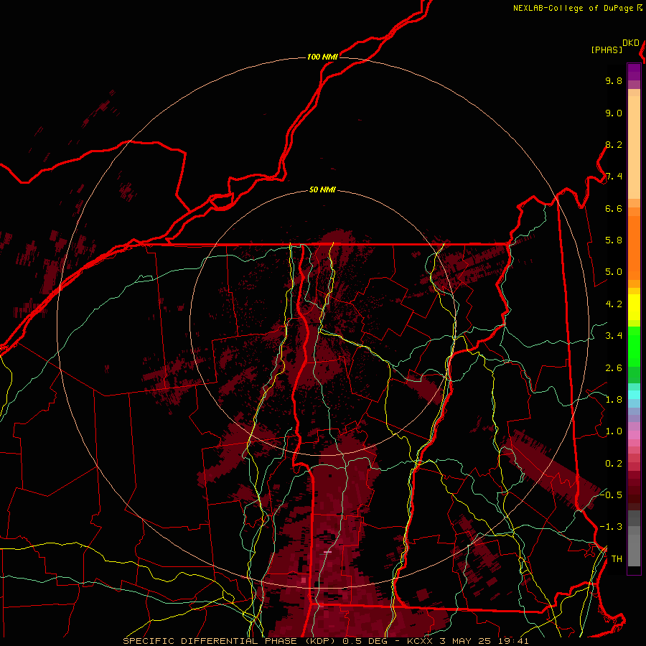
Task: Click the NEXLAB-College of DuPage label
Action: coord(573,8)
